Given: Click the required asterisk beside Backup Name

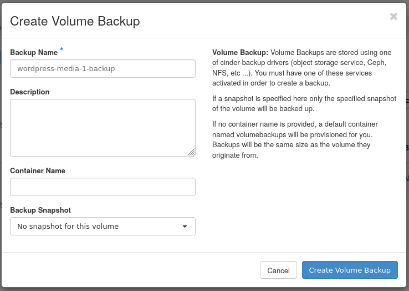Looking at the screenshot, I should click(x=62, y=50).
